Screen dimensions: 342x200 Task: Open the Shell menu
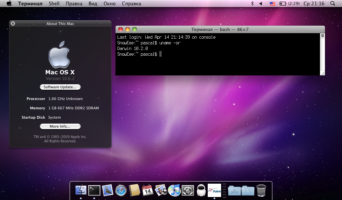click(54, 4)
